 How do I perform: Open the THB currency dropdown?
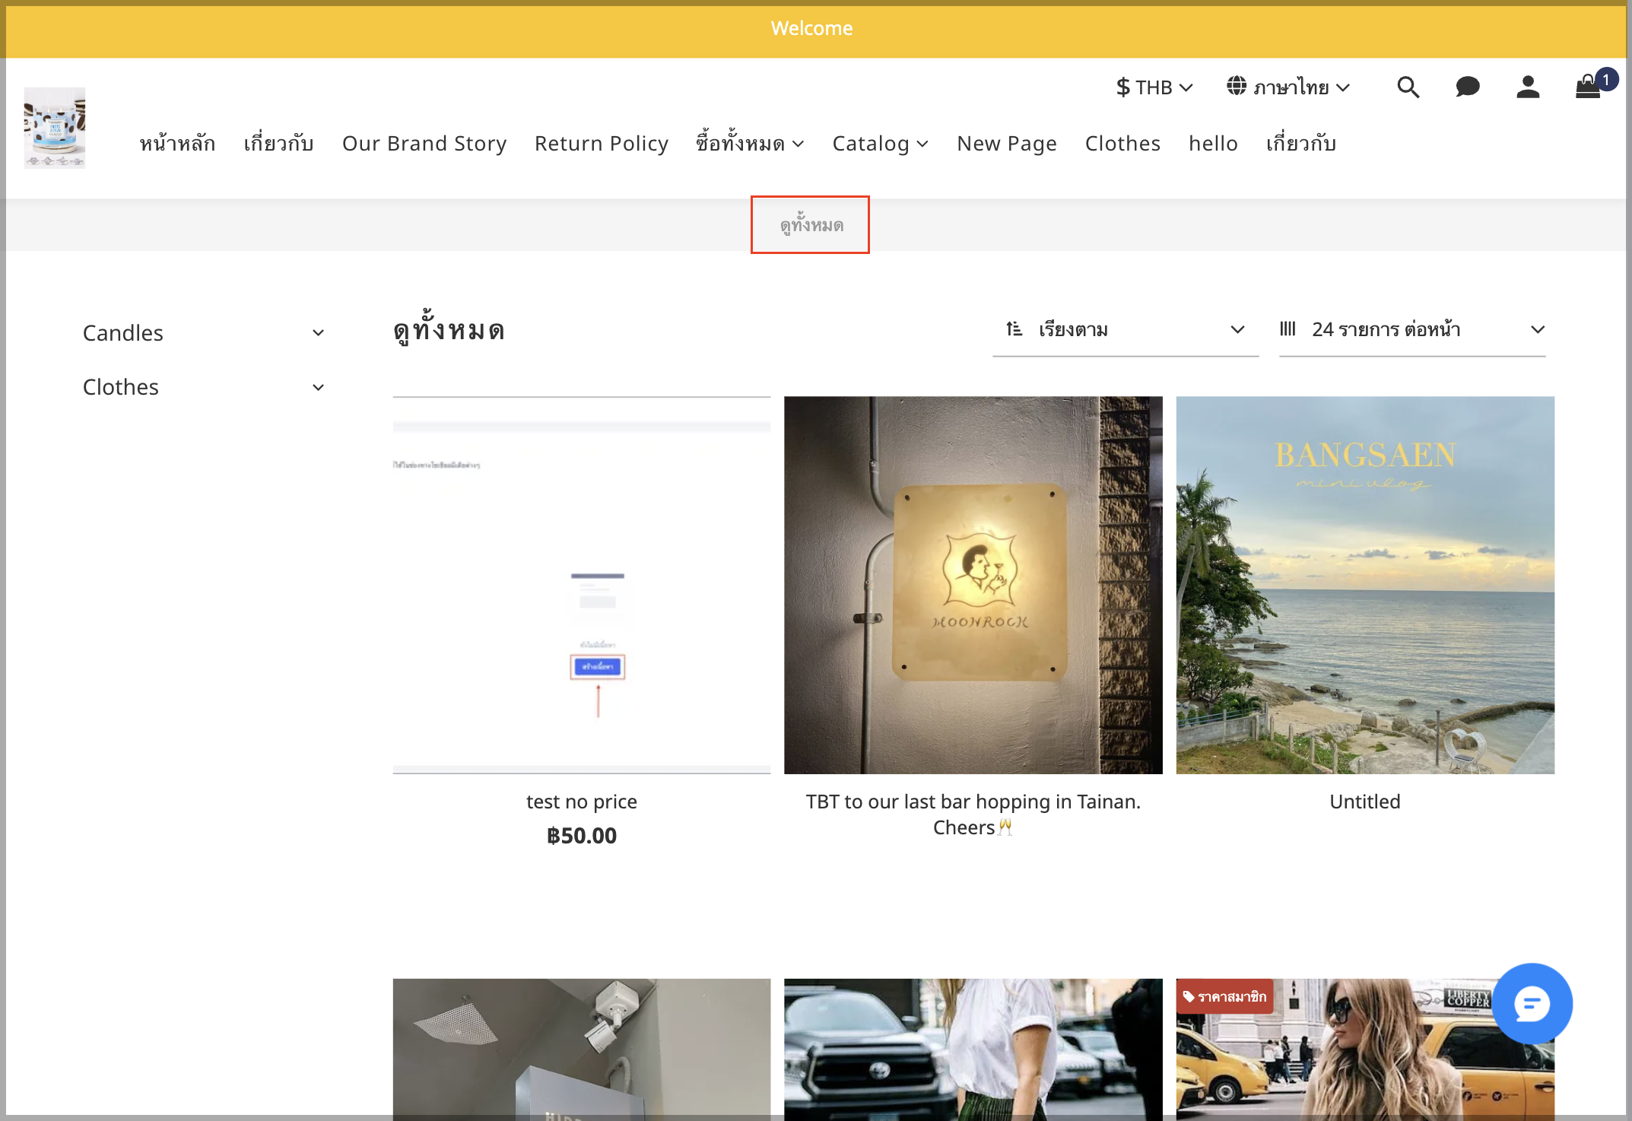[1154, 87]
